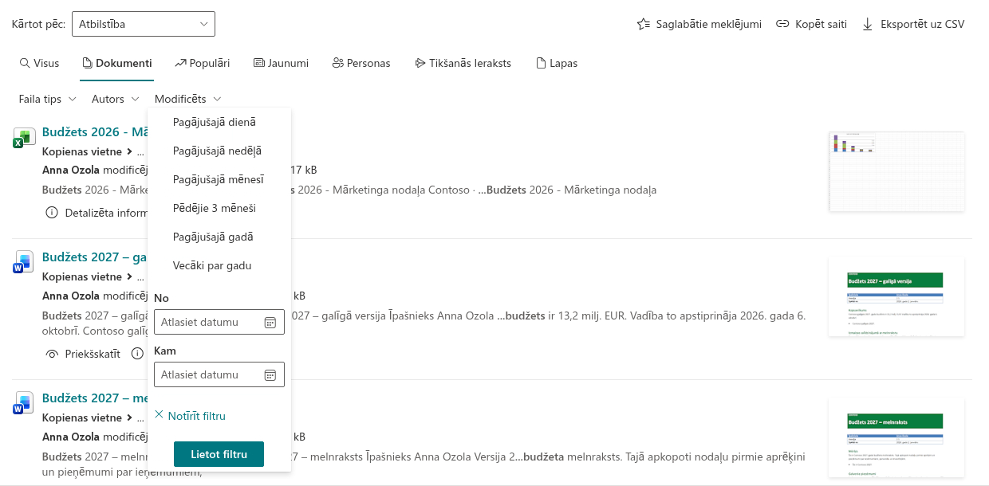Click the Visus tab magnifier icon
The image size is (989, 486).
(x=25, y=63)
